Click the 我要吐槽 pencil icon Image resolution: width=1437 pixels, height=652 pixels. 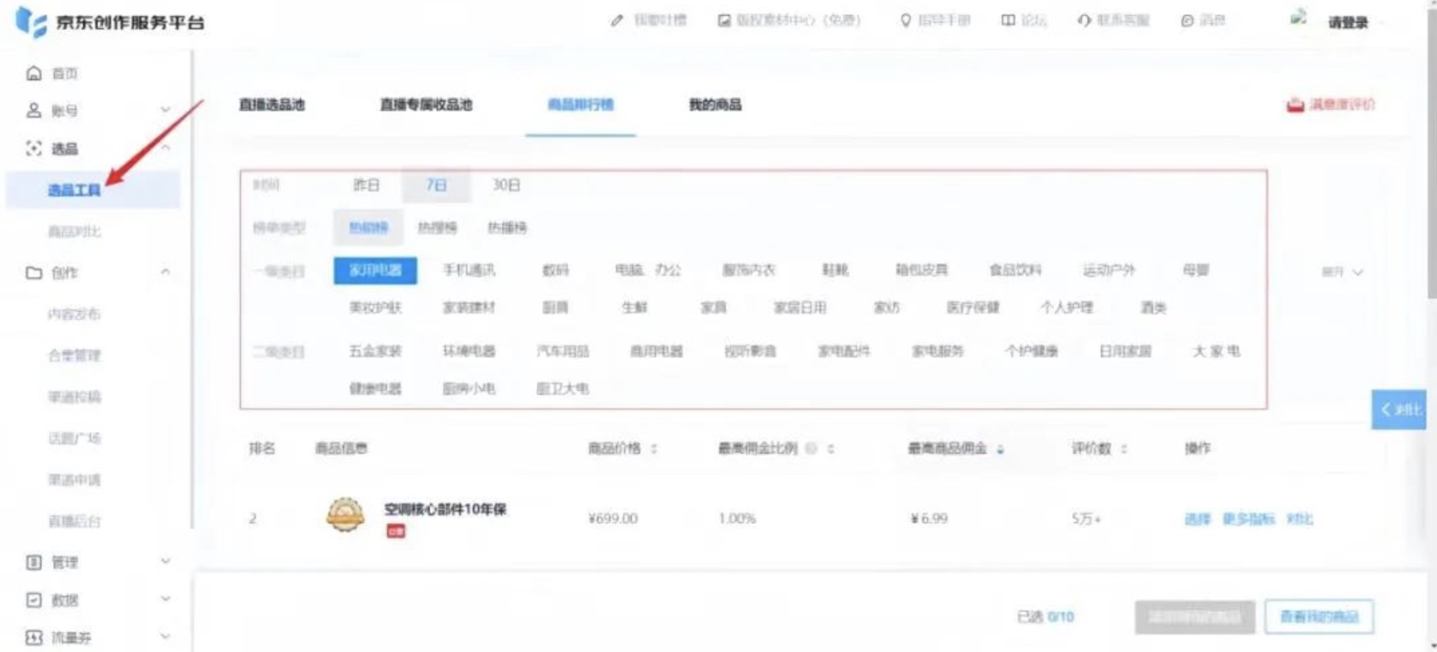point(617,20)
